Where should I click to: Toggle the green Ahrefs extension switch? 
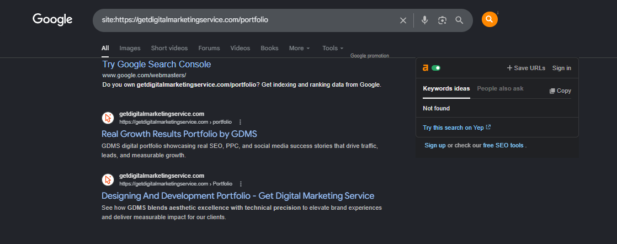point(436,68)
